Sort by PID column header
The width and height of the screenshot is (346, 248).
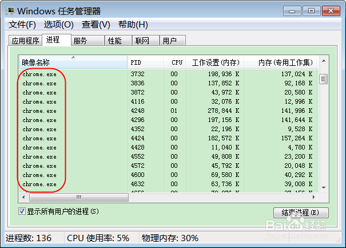click(145, 62)
